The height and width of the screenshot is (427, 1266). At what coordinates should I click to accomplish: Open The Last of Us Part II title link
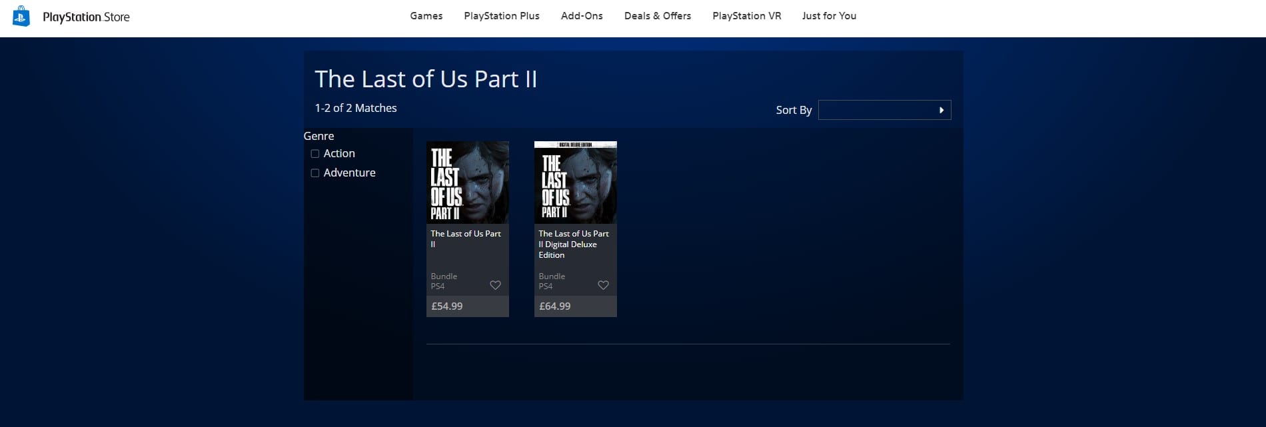pyautogui.click(x=465, y=238)
